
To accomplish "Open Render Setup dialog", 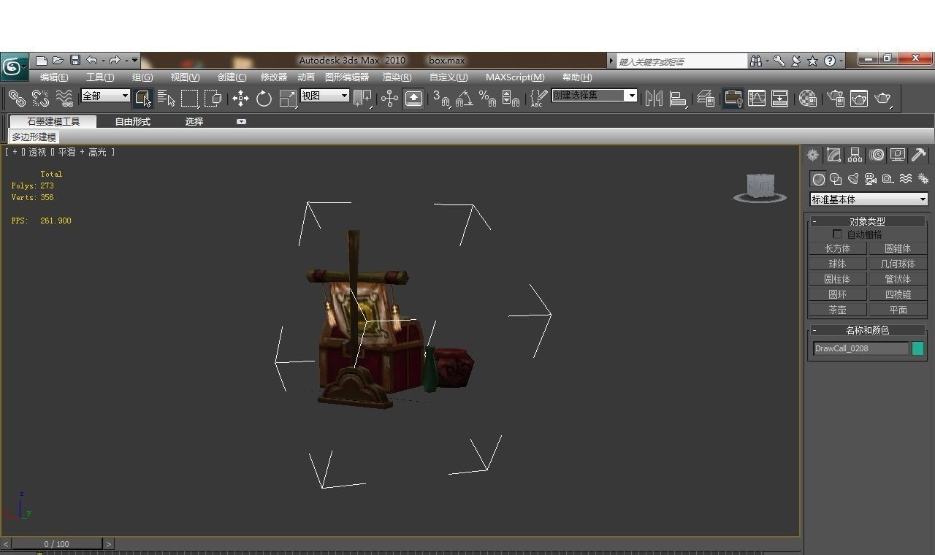I will (835, 98).
